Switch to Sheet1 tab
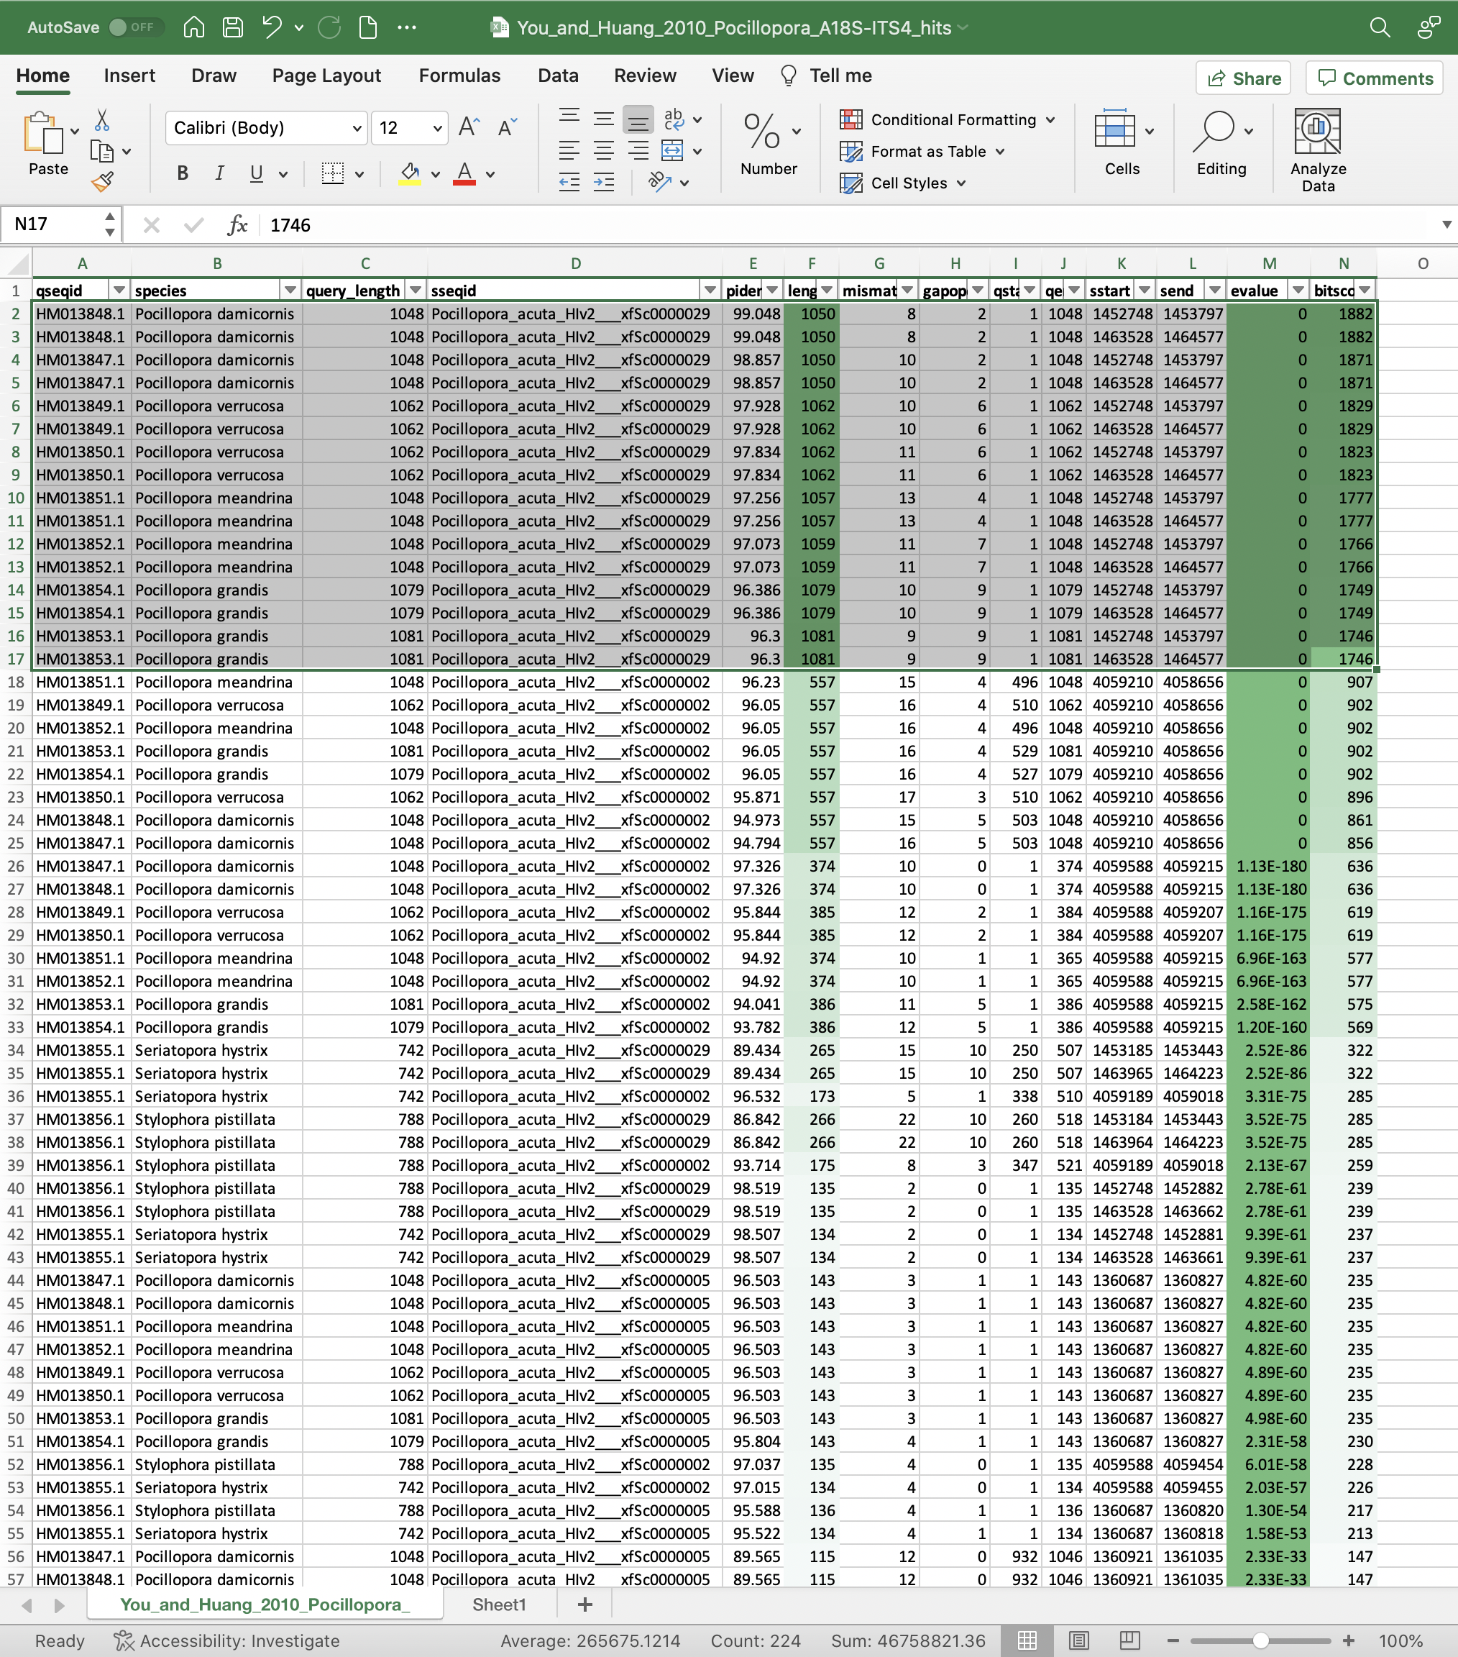Screen dimensions: 1458x1657 pyautogui.click(x=498, y=1604)
